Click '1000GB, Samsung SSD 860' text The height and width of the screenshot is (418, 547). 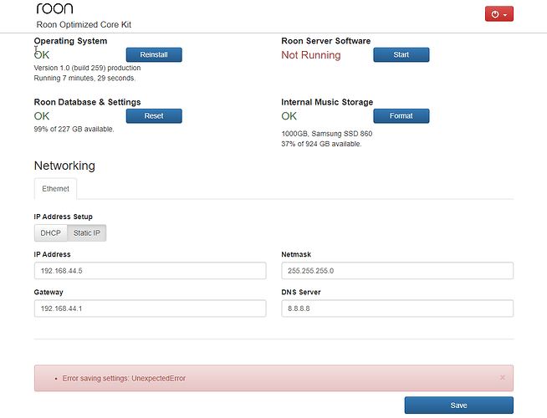click(327, 134)
